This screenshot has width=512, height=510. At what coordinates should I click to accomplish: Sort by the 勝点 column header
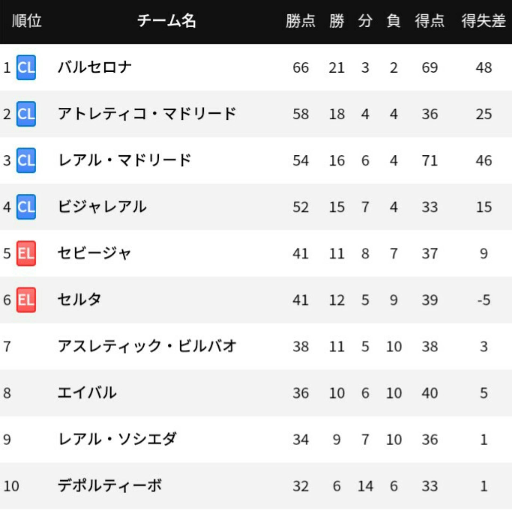(x=301, y=21)
